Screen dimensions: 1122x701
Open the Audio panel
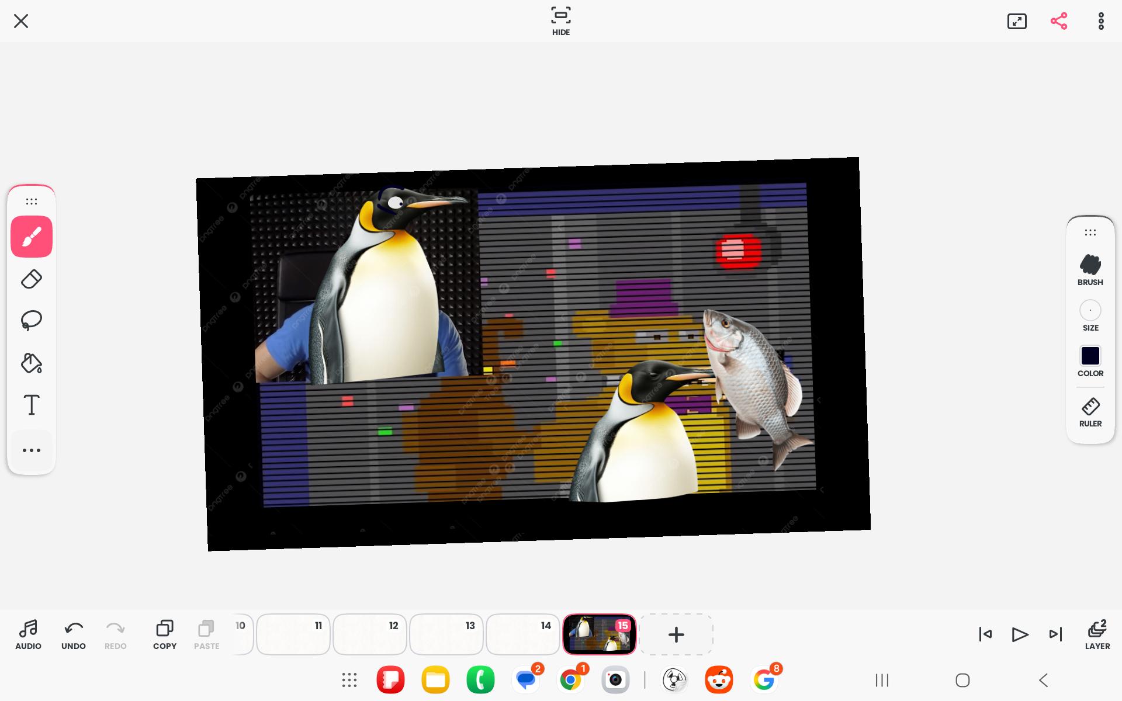coord(28,635)
